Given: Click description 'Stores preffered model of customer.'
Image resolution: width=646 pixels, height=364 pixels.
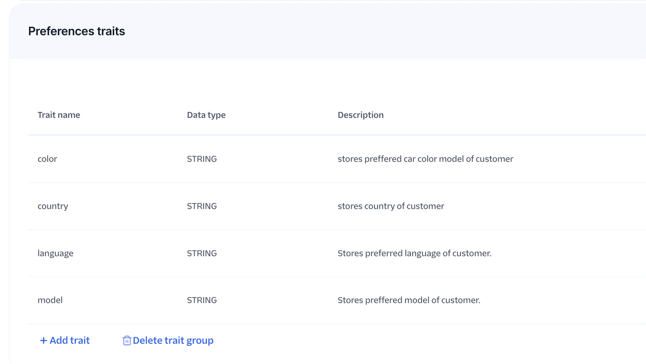Looking at the screenshot, I should [409, 300].
